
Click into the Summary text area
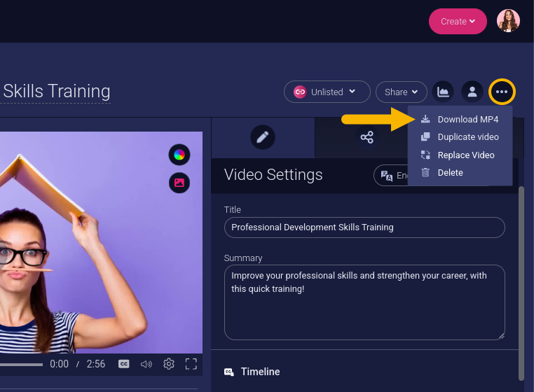tap(364, 302)
